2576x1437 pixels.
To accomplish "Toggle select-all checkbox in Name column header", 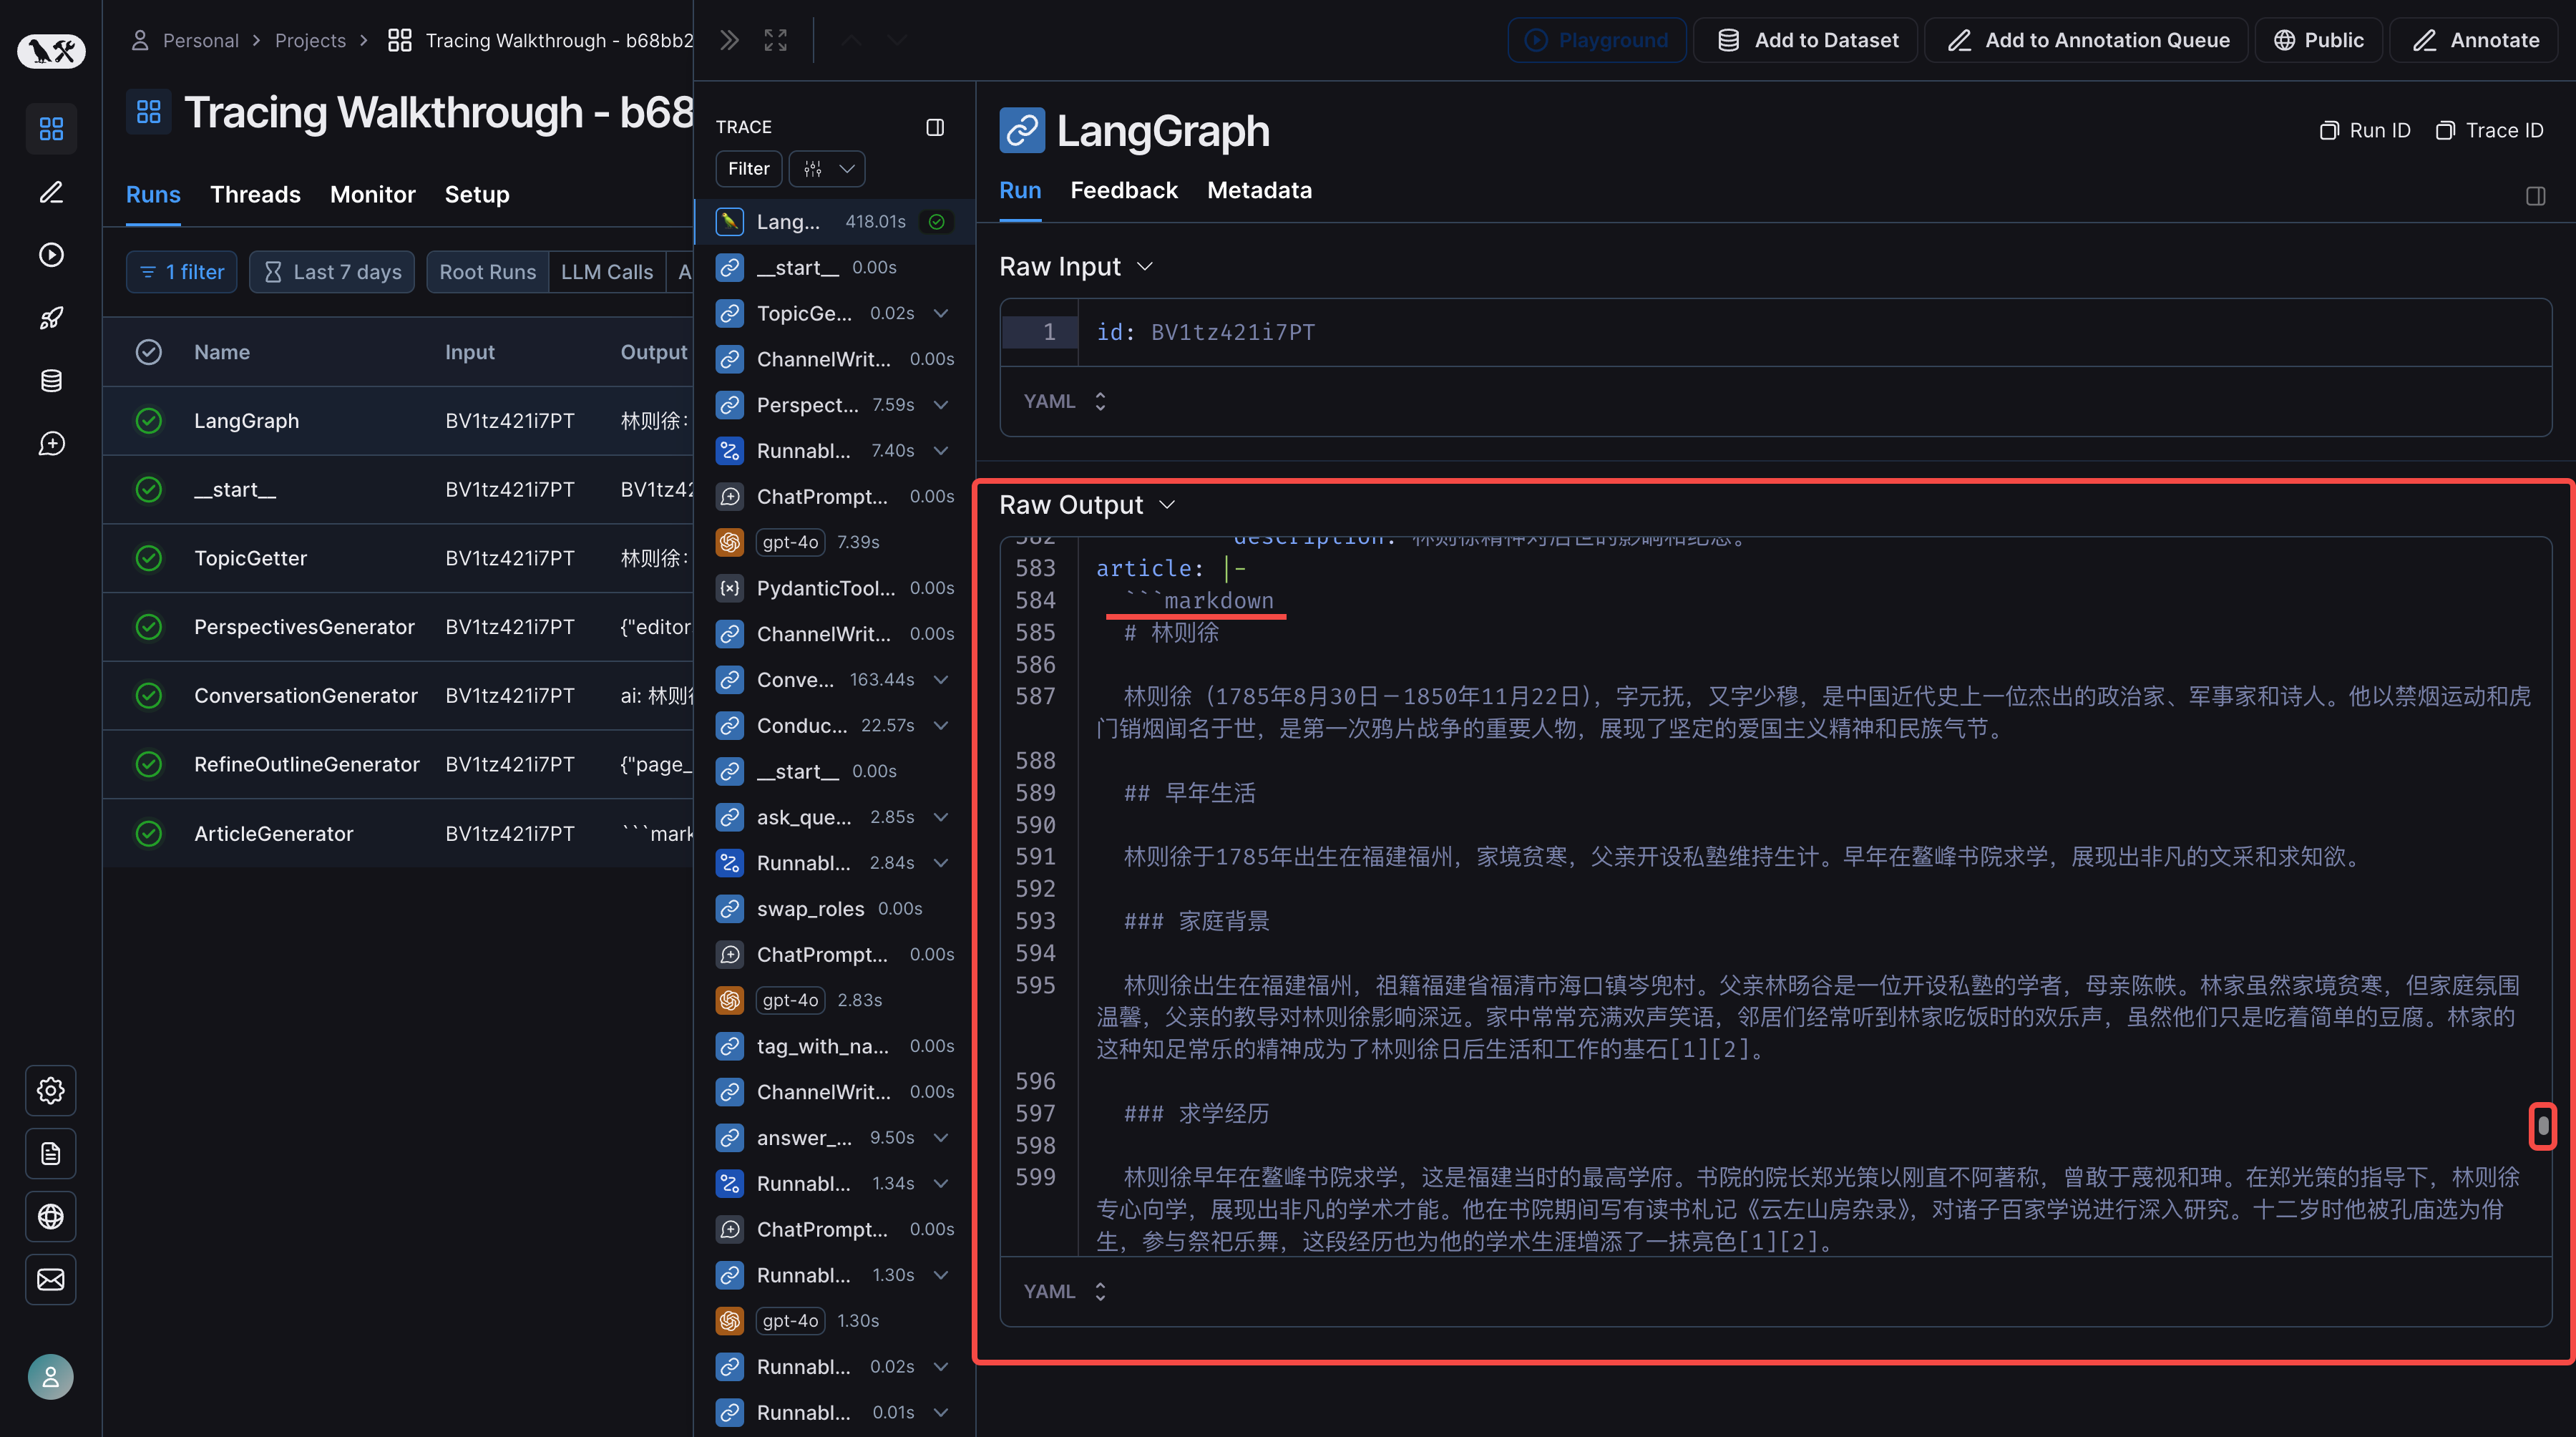I will [149, 352].
